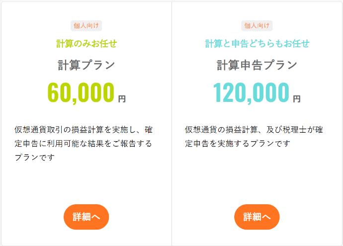Image resolution: width=343 pixels, height=246 pixels.
Task: Click 個人向け tag on the 120,000 yen card
Action: (257, 26)
